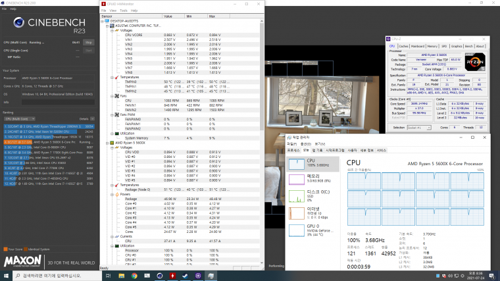The height and width of the screenshot is (281, 500).
Task: Open Google Chrome from the taskbar
Action: click(x=134, y=276)
